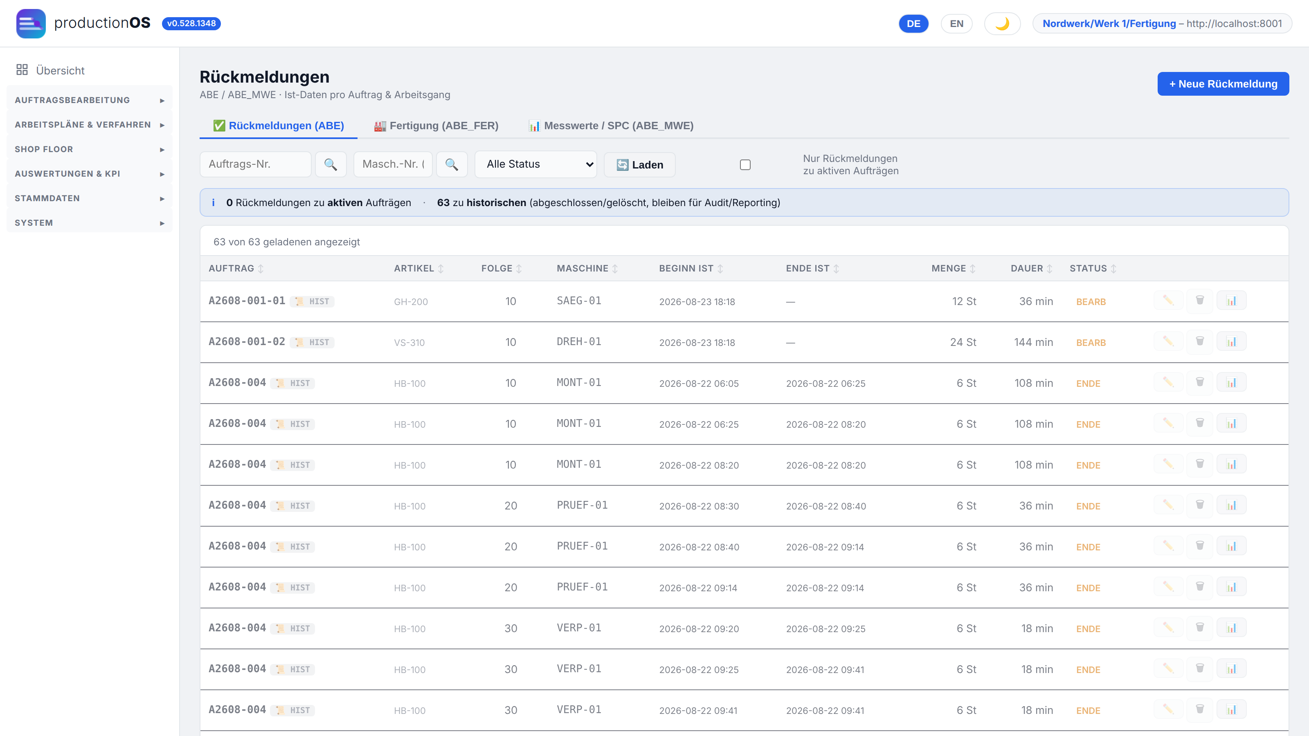Expand Shop Floor sidebar section

point(90,149)
